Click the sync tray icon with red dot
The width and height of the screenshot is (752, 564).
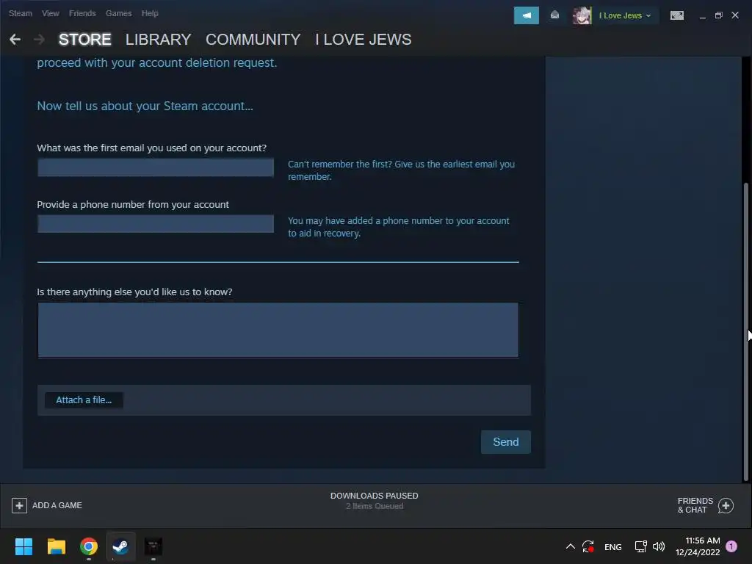click(x=588, y=546)
